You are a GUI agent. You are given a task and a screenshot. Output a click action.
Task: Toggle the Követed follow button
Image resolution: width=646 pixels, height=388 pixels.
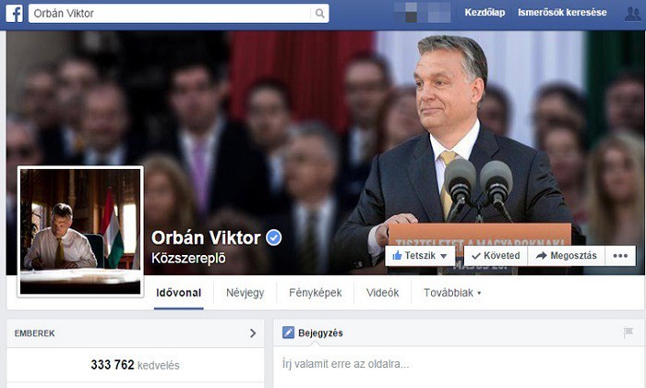coord(496,256)
